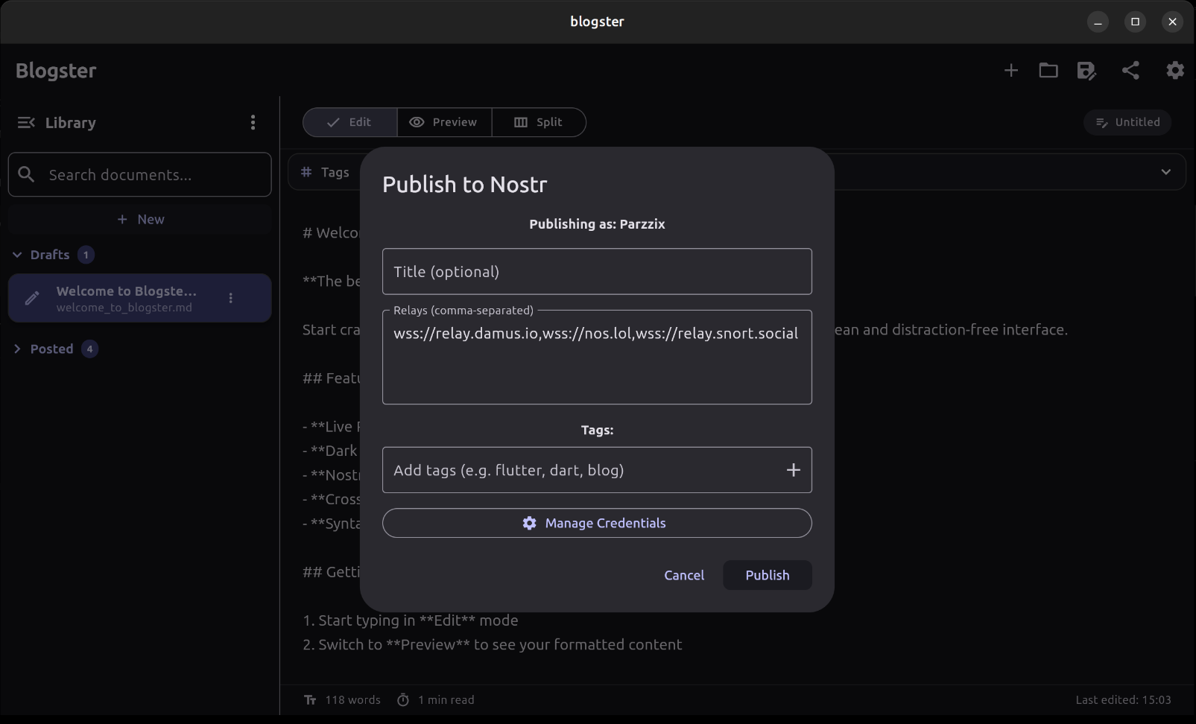Click the word count icon
This screenshot has width=1196, height=724.
pyautogui.click(x=311, y=700)
